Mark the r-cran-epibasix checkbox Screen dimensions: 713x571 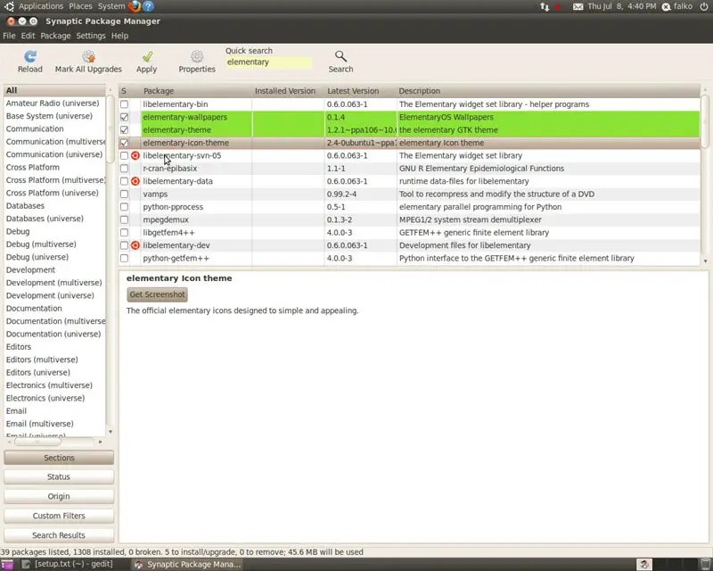(x=124, y=169)
